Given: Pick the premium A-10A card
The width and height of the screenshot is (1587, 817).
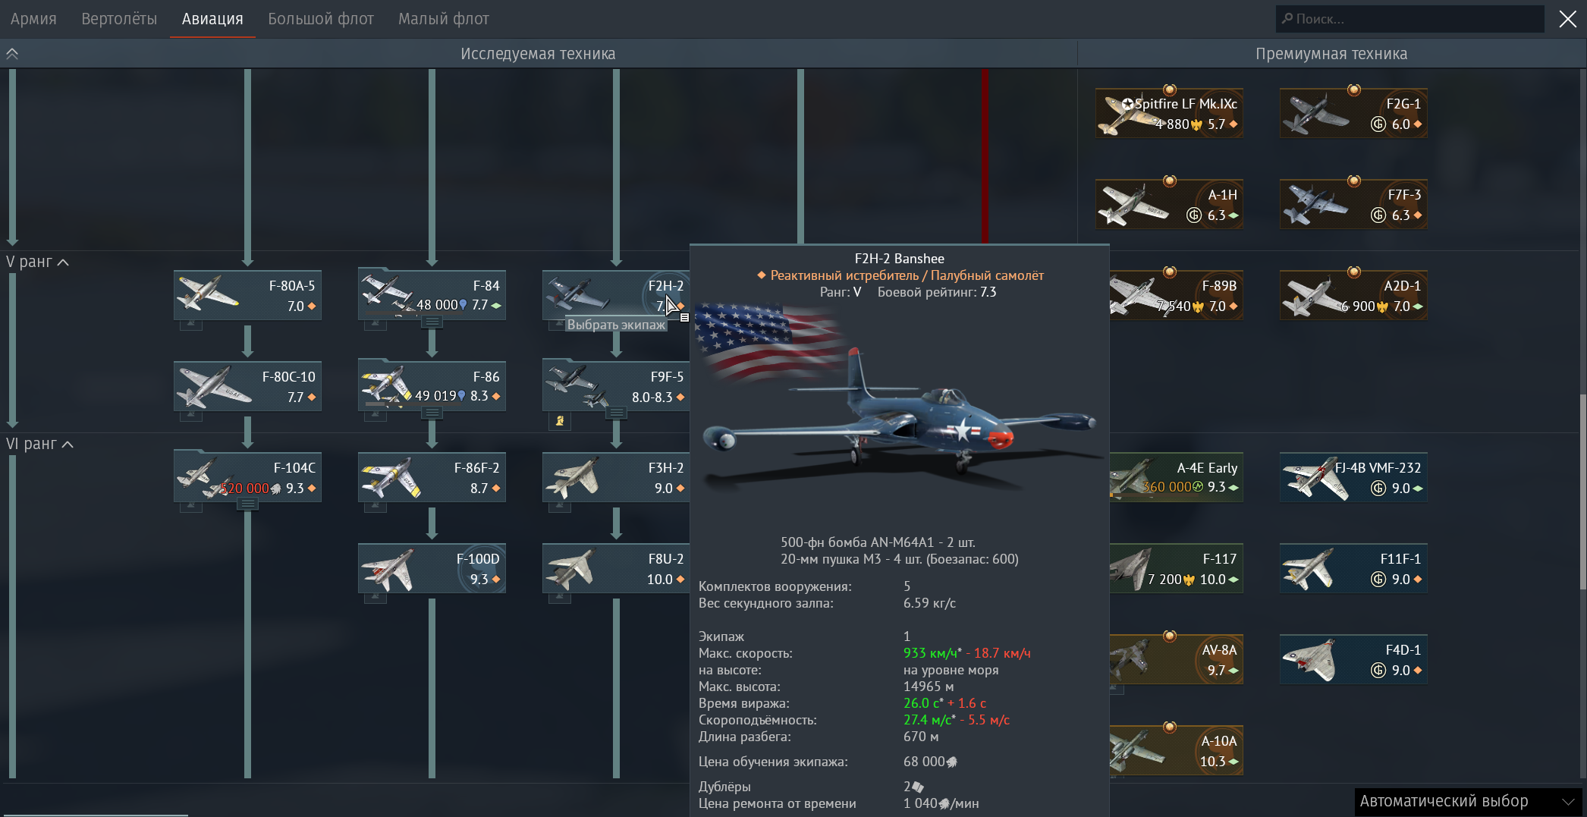Looking at the screenshot, I should [1176, 750].
